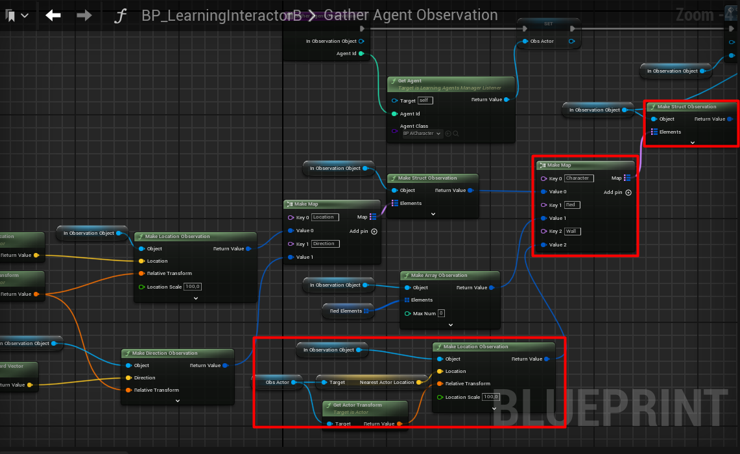The image size is (740, 454).
Task: Open the Agent Class BP AICharacter dropdown
Action: click(x=422, y=134)
